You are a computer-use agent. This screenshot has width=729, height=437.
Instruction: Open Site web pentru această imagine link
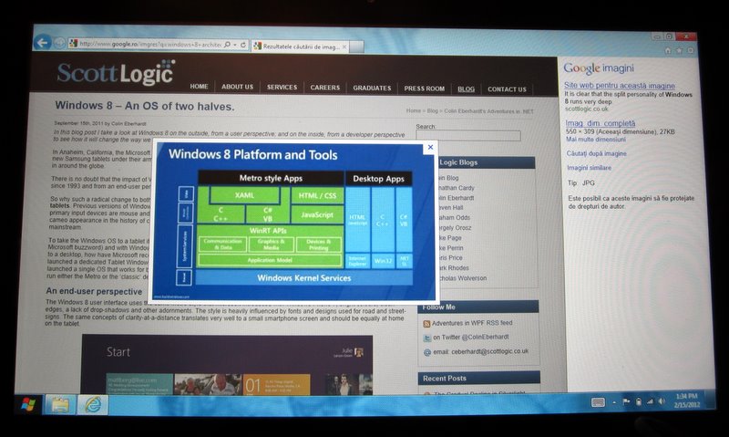(x=620, y=86)
